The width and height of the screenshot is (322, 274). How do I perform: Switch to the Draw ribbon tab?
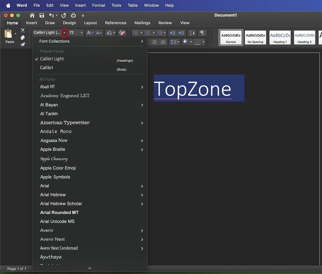coord(50,23)
